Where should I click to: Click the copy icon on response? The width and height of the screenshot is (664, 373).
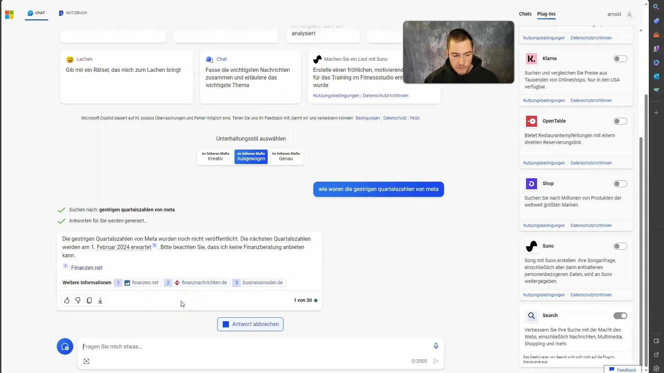tap(89, 300)
